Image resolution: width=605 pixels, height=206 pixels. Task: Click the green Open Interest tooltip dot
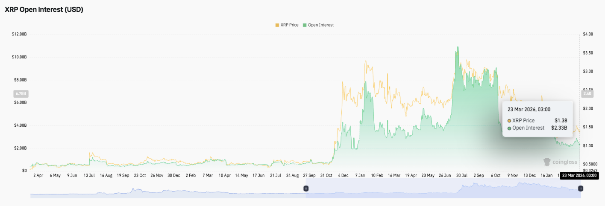tap(509, 128)
